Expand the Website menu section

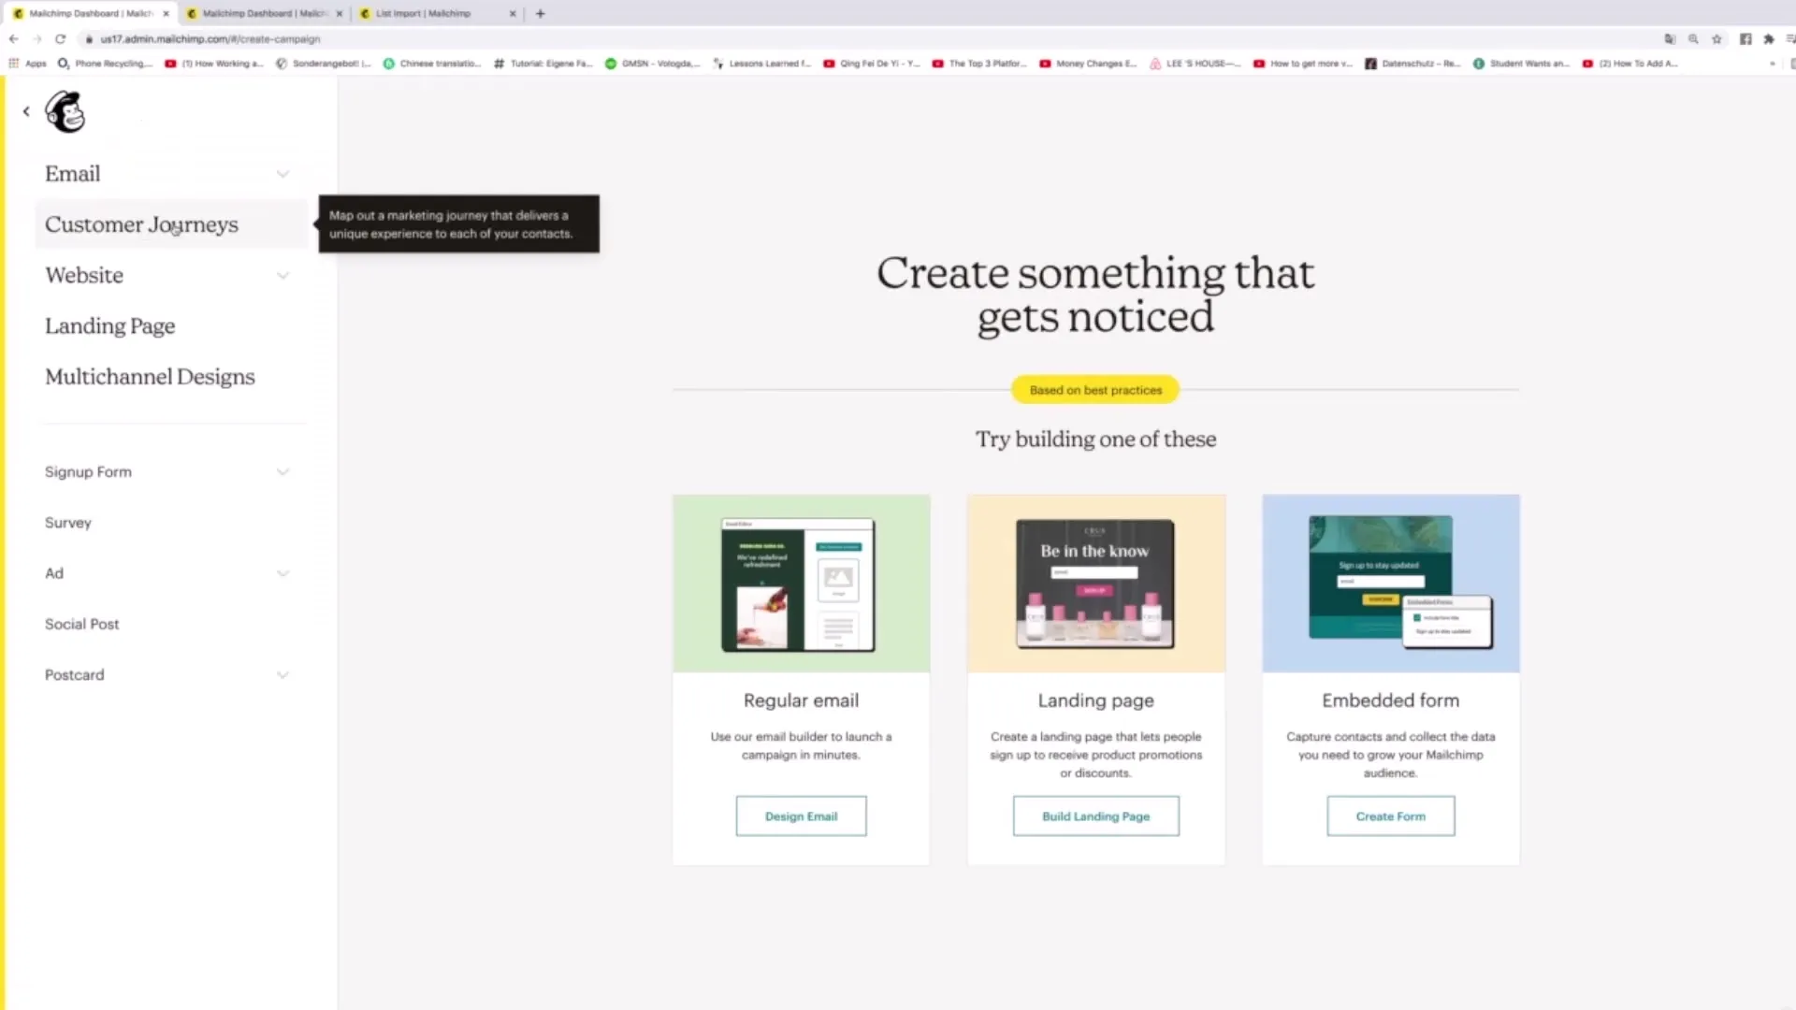pos(282,274)
